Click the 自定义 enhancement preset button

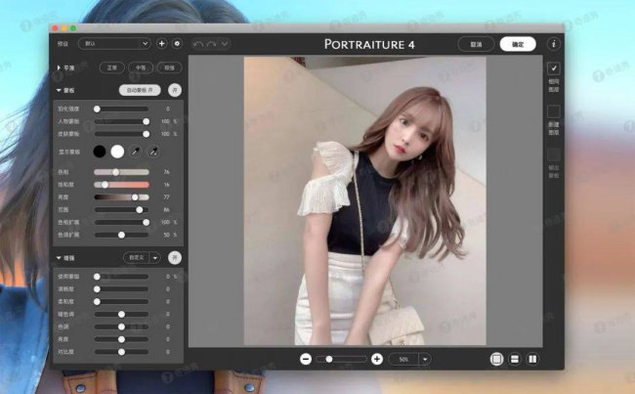137,258
